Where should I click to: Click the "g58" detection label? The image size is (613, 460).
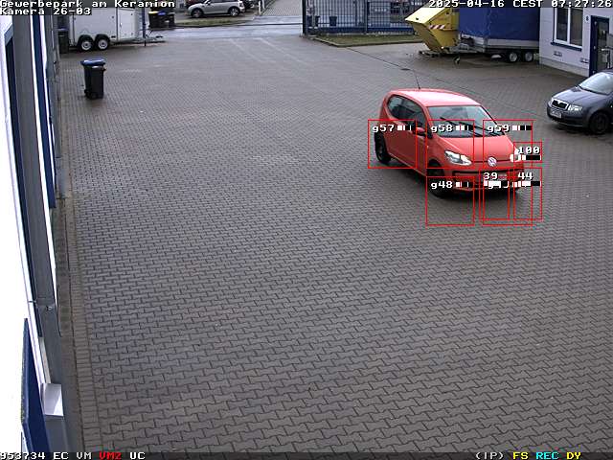click(x=442, y=128)
